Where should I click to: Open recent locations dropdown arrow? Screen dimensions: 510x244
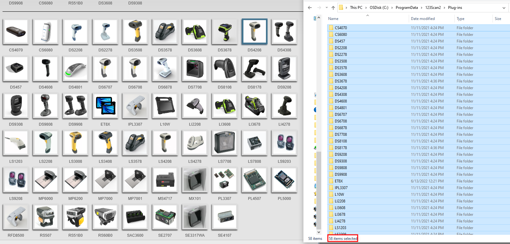pyautogui.click(x=327, y=8)
